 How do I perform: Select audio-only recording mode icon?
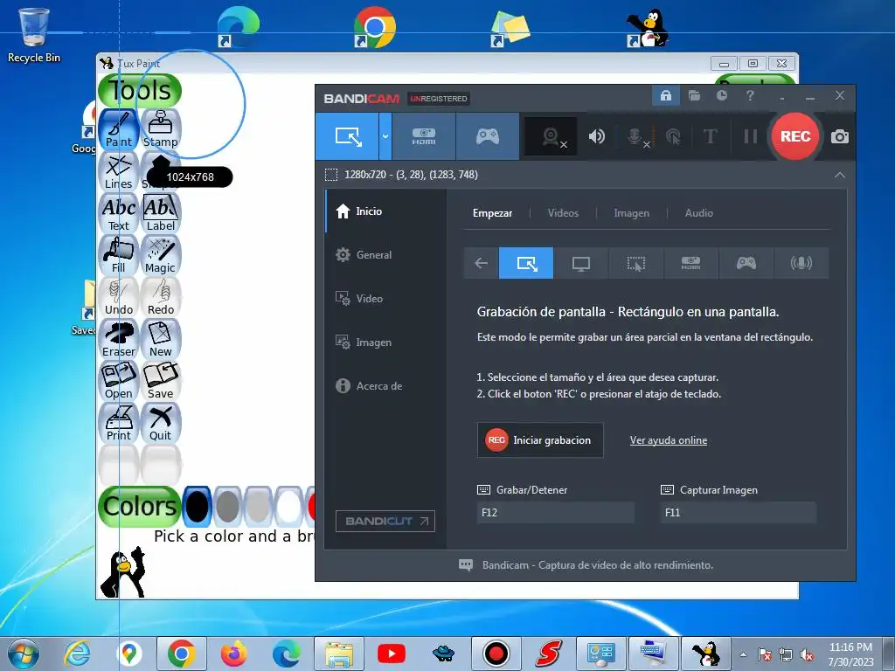pos(801,263)
